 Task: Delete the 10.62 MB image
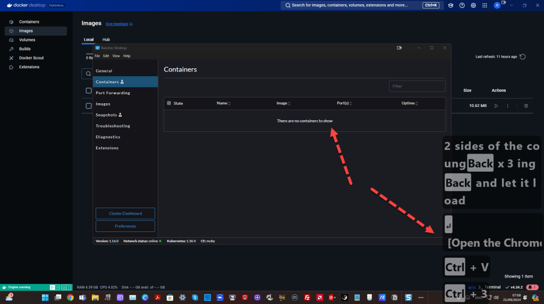click(x=526, y=106)
